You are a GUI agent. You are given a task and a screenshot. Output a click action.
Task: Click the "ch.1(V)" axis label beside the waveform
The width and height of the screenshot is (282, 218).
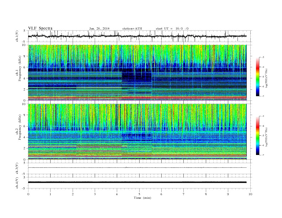click(x=17, y=36)
